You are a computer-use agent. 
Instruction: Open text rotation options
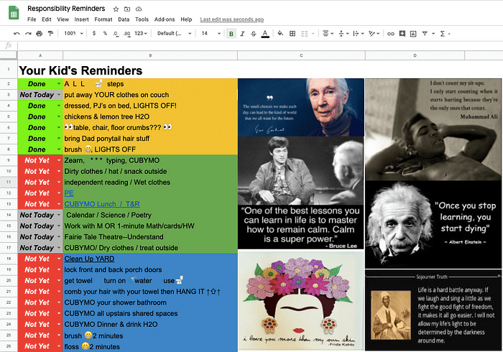[x=374, y=33]
